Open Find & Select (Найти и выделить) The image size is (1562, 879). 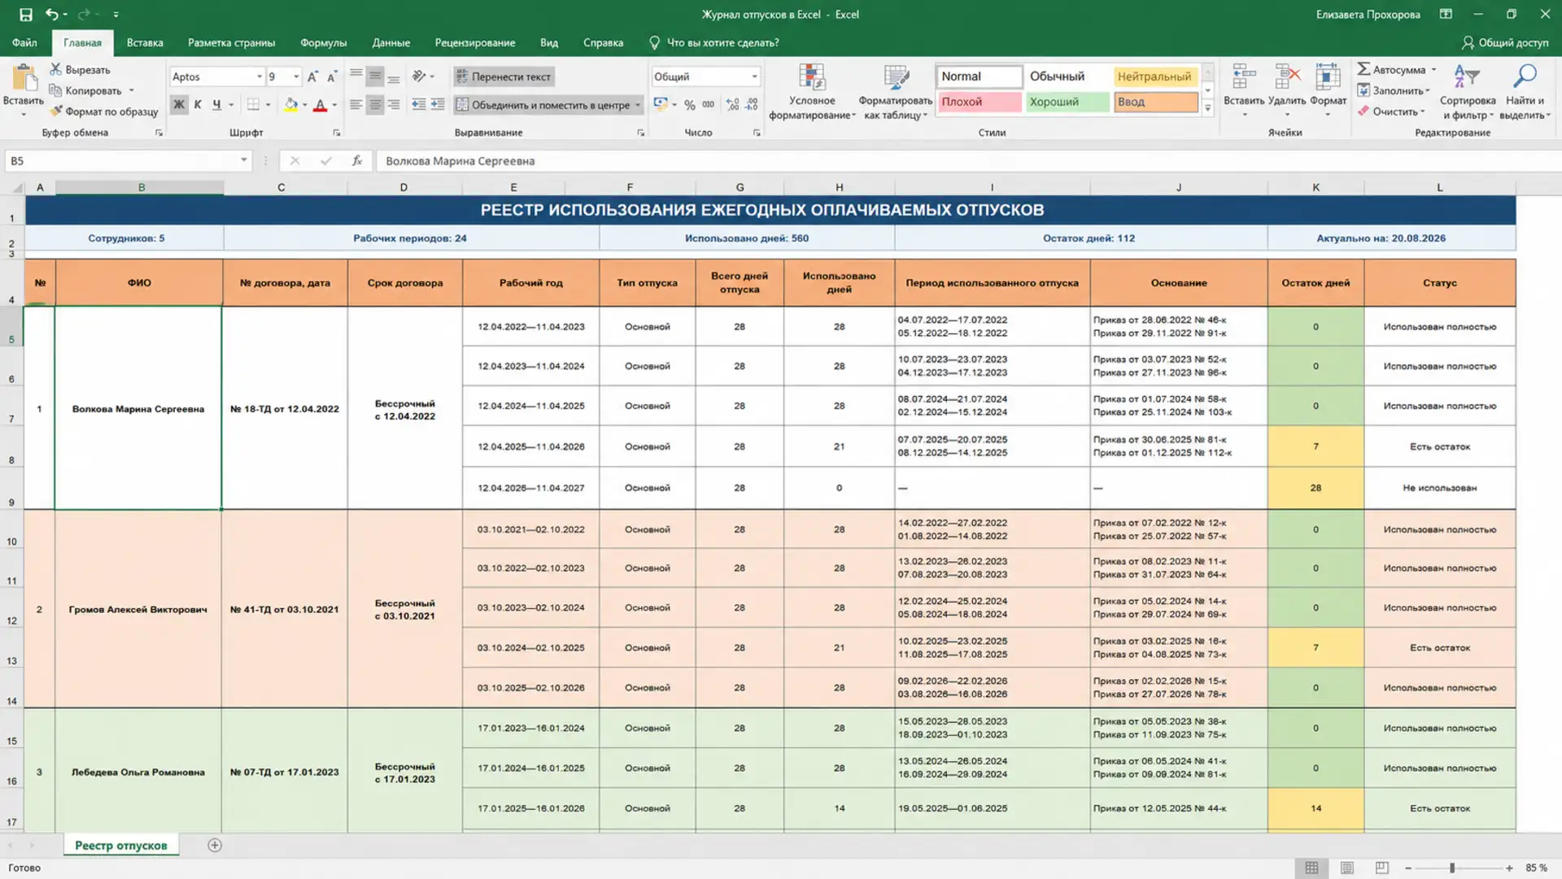[x=1525, y=92]
